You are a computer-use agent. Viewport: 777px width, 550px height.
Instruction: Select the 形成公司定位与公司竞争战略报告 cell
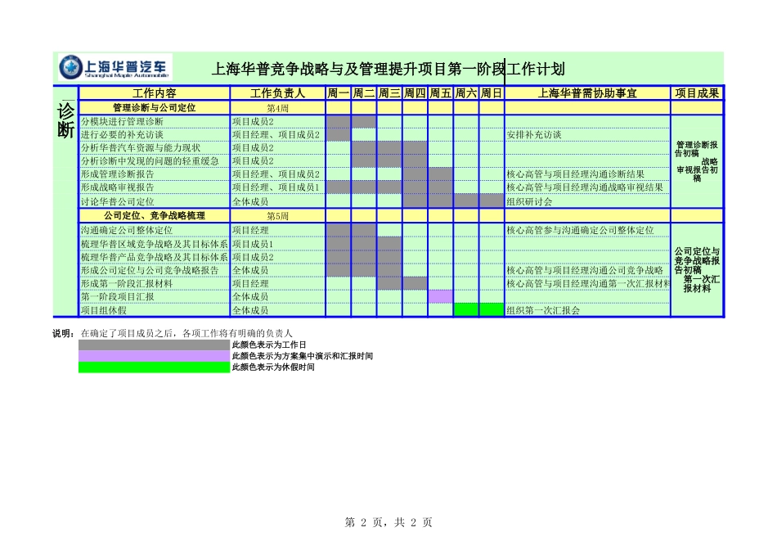(x=154, y=270)
